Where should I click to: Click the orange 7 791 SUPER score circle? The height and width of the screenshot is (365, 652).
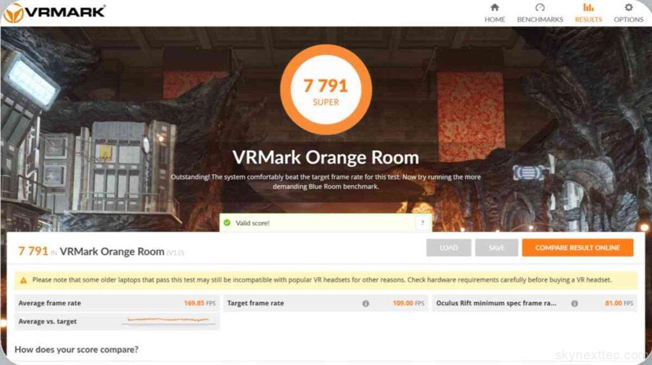pyautogui.click(x=325, y=90)
